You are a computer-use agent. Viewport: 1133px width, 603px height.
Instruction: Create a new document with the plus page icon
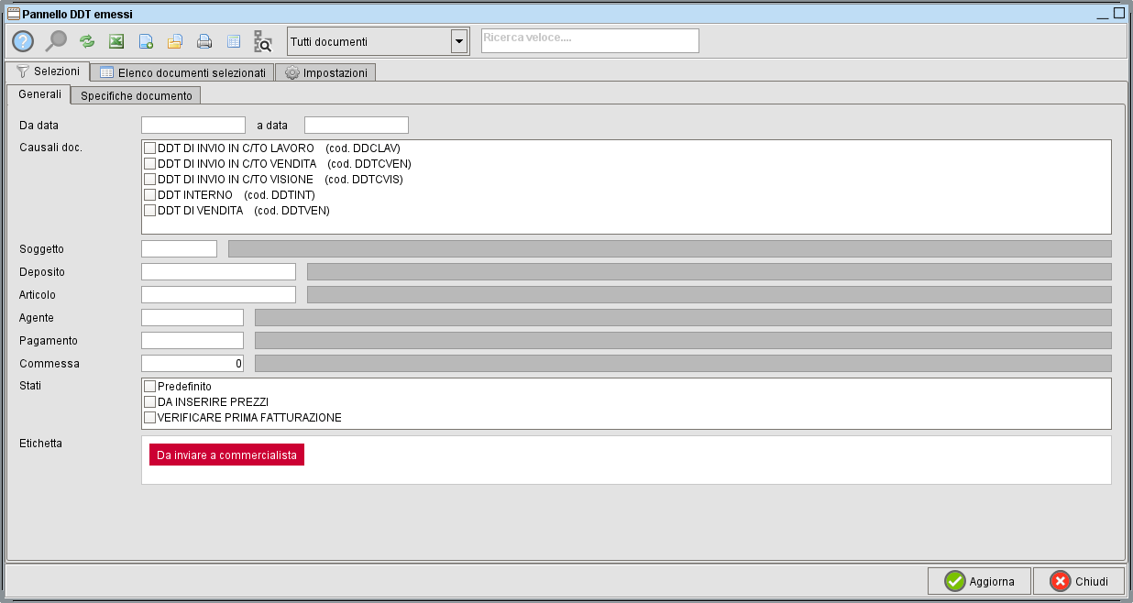tap(146, 41)
